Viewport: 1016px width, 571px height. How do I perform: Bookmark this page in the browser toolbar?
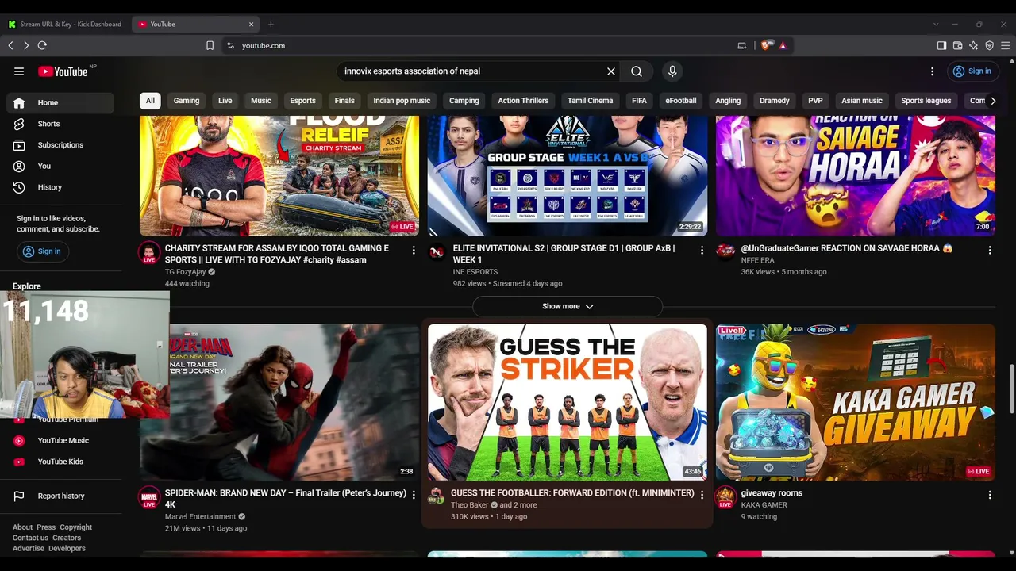210,46
